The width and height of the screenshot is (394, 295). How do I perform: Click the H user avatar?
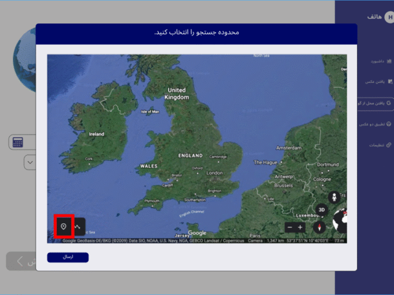pyautogui.click(x=388, y=17)
